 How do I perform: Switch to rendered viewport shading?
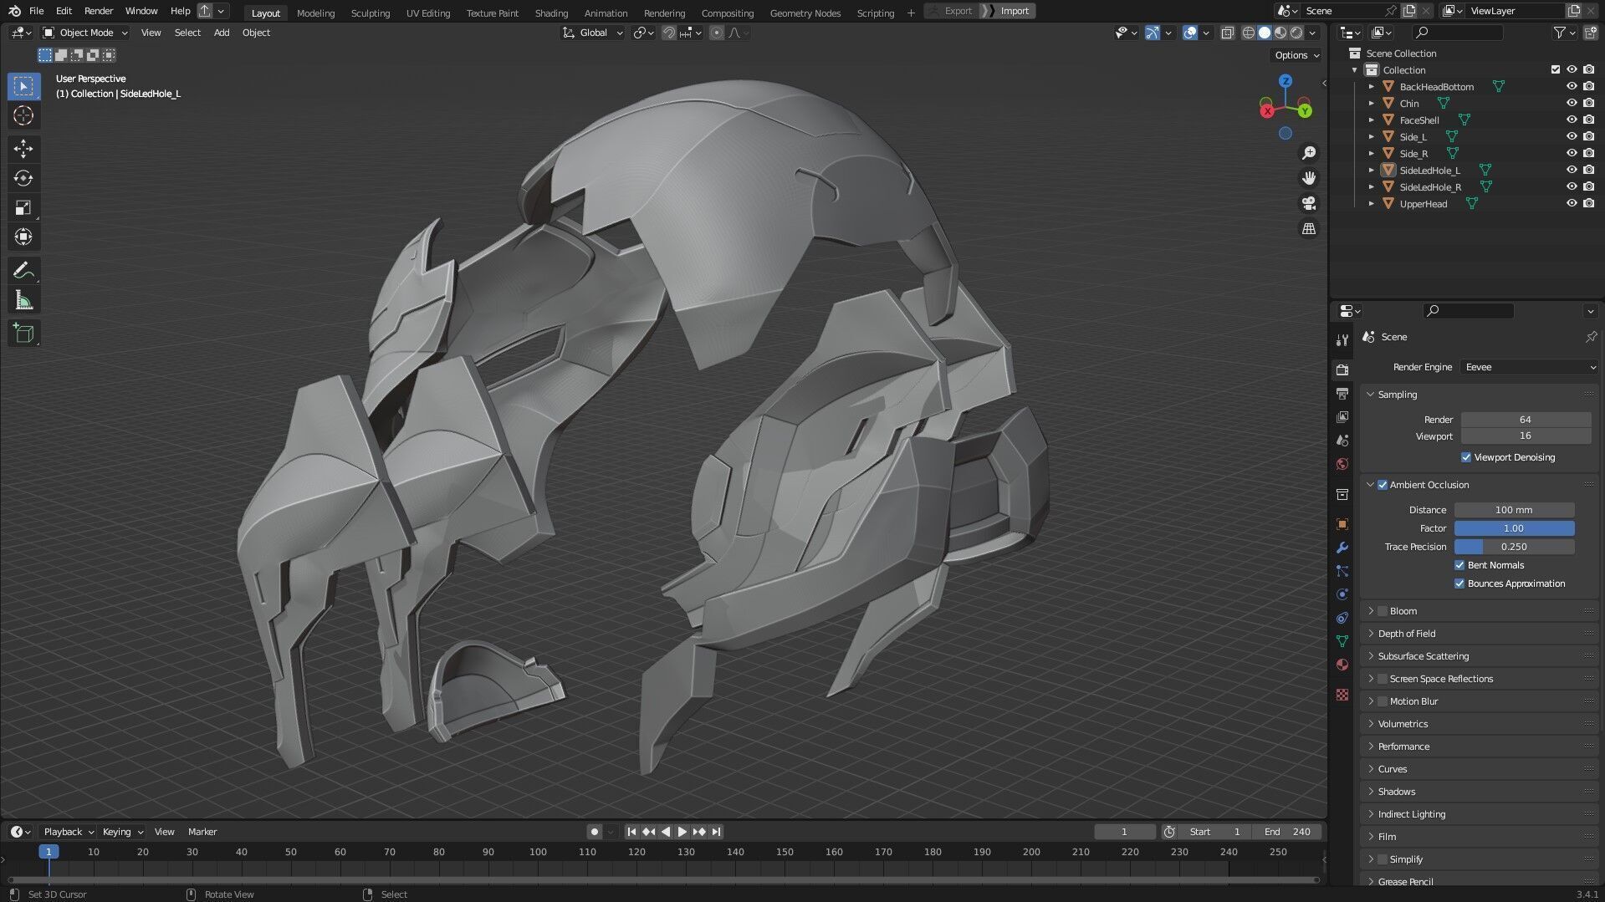(x=1296, y=33)
